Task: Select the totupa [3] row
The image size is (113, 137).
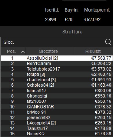Action: click(x=56, y=74)
